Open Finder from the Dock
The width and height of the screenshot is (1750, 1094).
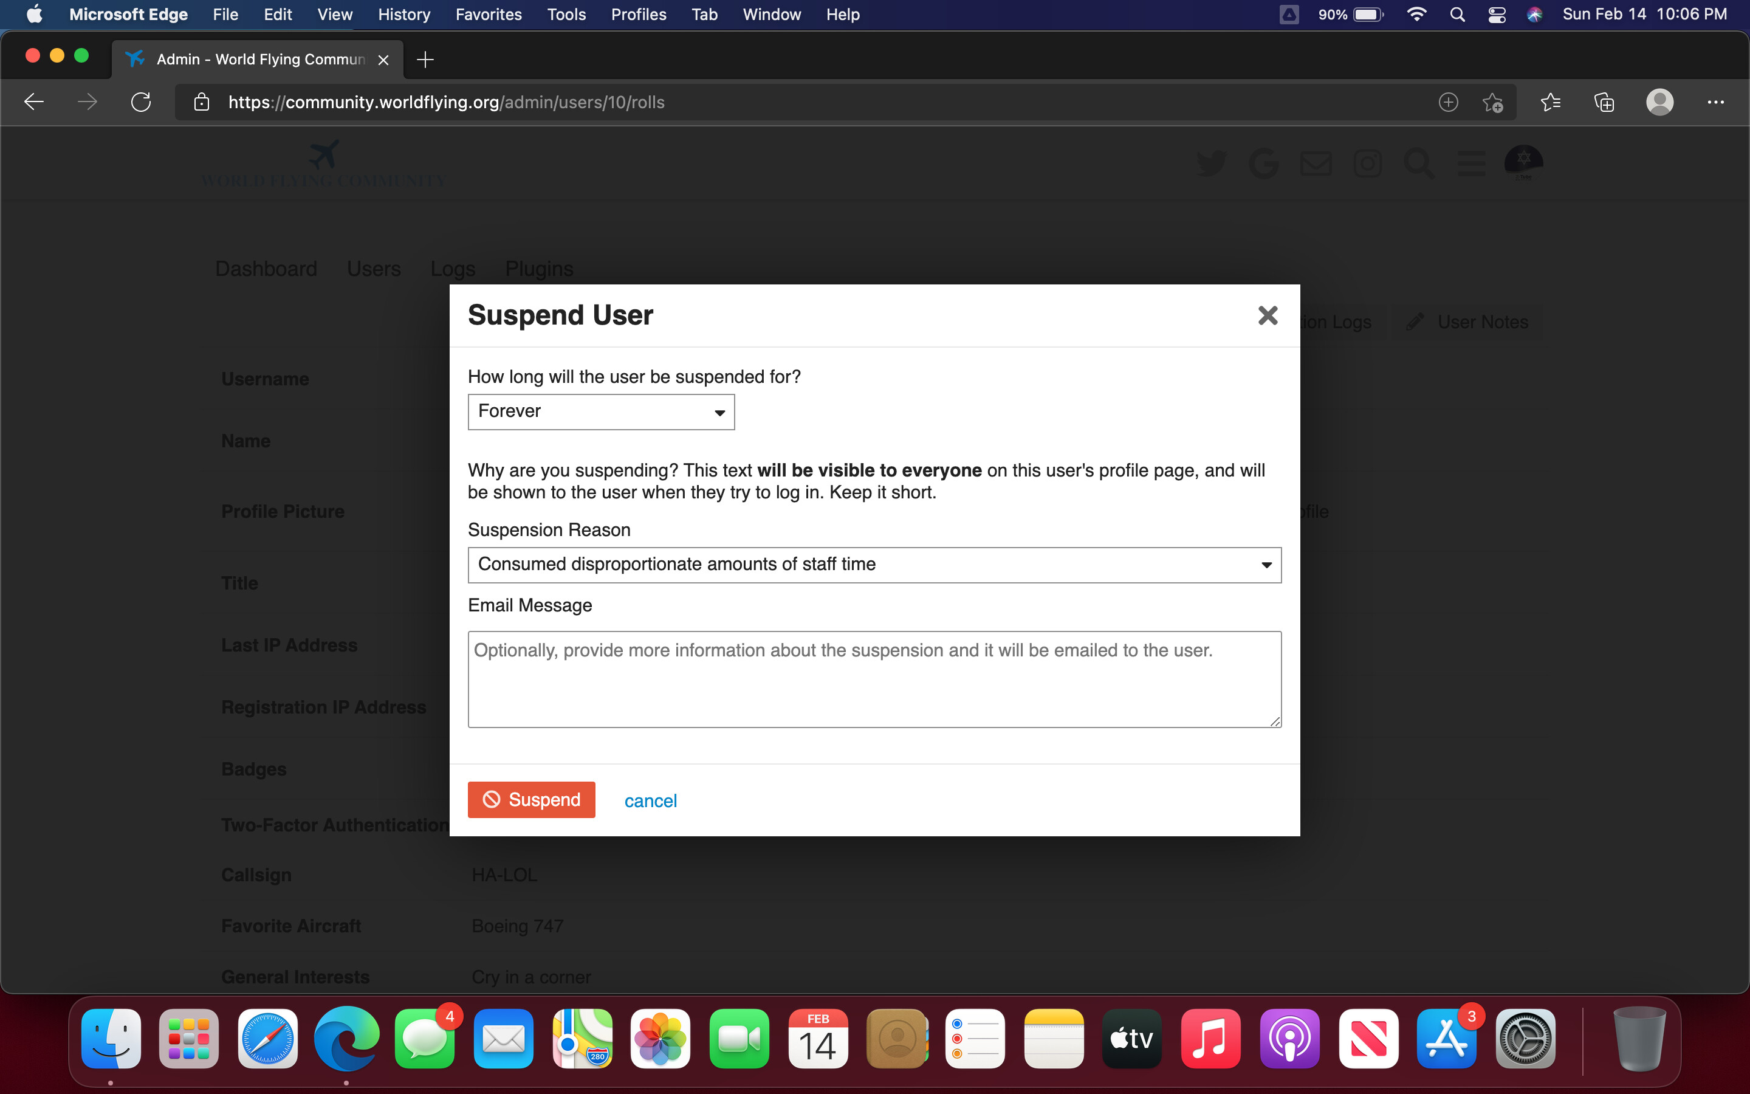click(x=111, y=1039)
